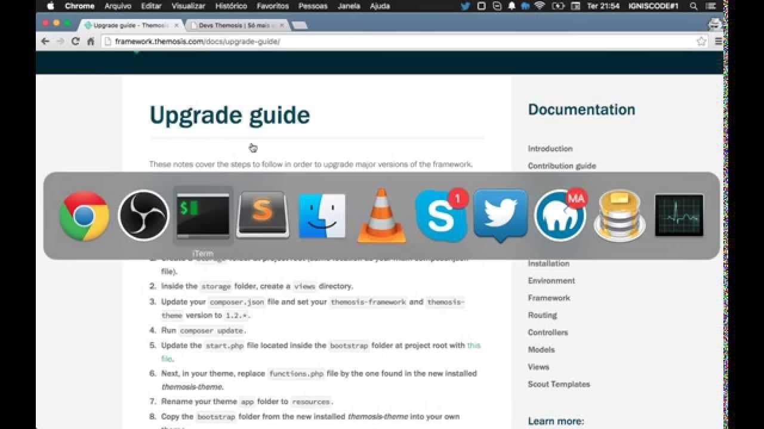Click the Upgrade guide heading
Screen dimensions: 764x429
(230, 115)
